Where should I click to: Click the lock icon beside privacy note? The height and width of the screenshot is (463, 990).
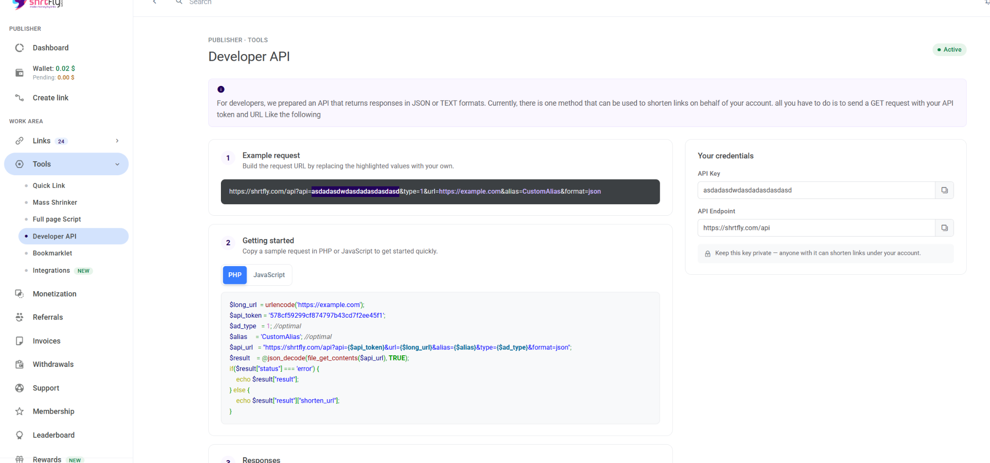708,253
